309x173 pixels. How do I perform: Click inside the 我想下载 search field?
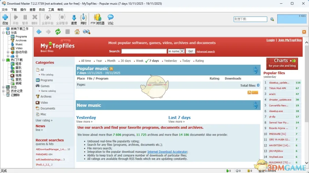pos(250,19)
